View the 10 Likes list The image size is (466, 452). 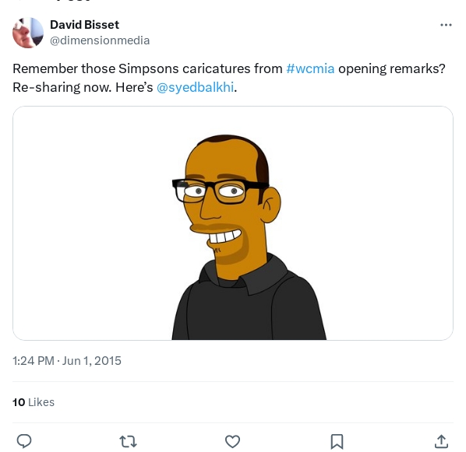pos(34,402)
